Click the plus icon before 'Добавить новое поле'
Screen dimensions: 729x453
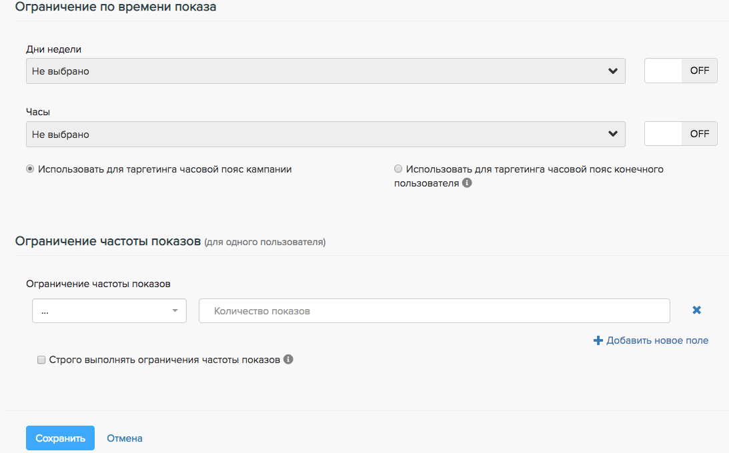click(598, 340)
